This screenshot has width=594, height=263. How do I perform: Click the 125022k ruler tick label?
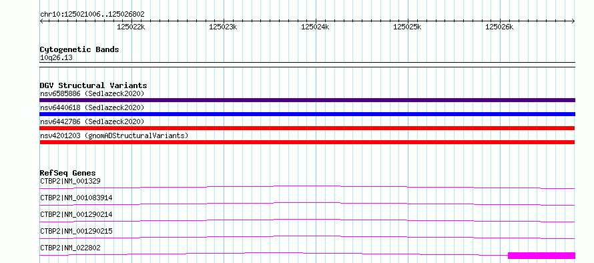pos(131,27)
